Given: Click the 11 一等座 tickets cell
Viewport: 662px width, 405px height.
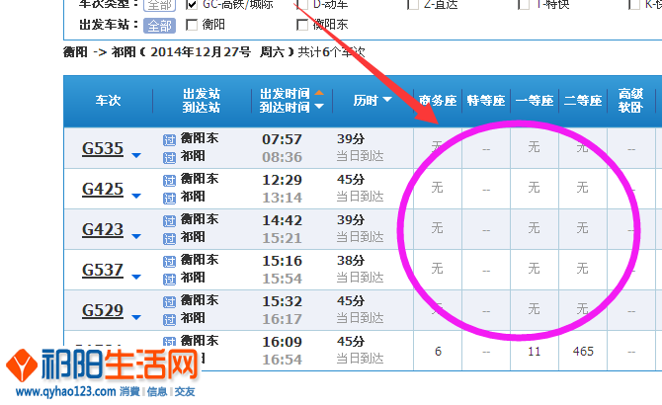Looking at the screenshot, I should coord(535,351).
